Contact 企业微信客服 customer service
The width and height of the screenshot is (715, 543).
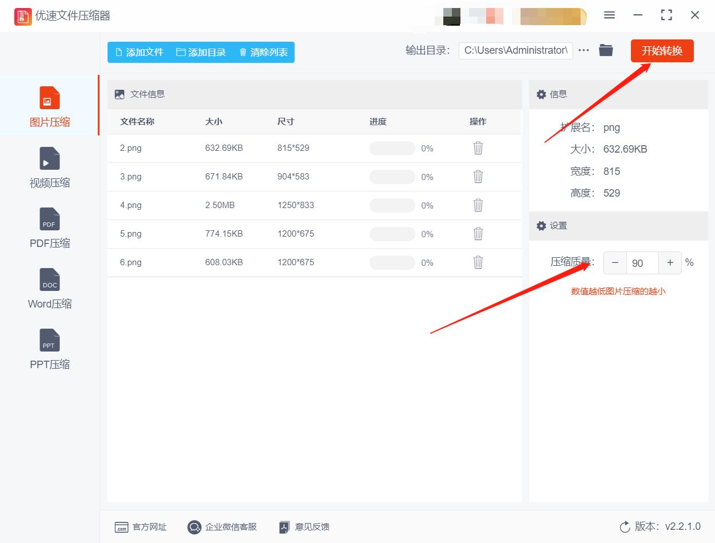pos(222,527)
